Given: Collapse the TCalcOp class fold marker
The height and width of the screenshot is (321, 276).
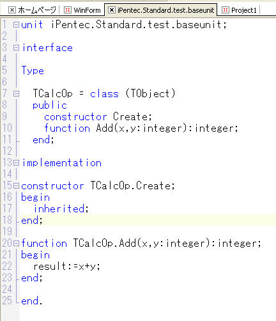Looking at the screenshot, I should pyautogui.click(x=16, y=94).
